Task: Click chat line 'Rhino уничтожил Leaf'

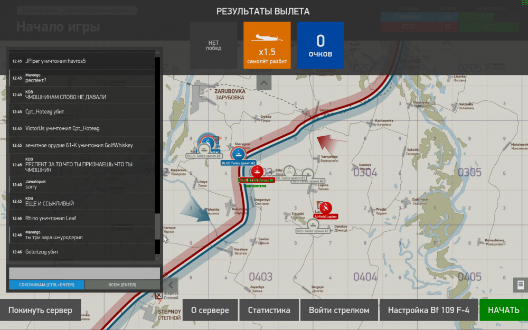Action: (82, 218)
